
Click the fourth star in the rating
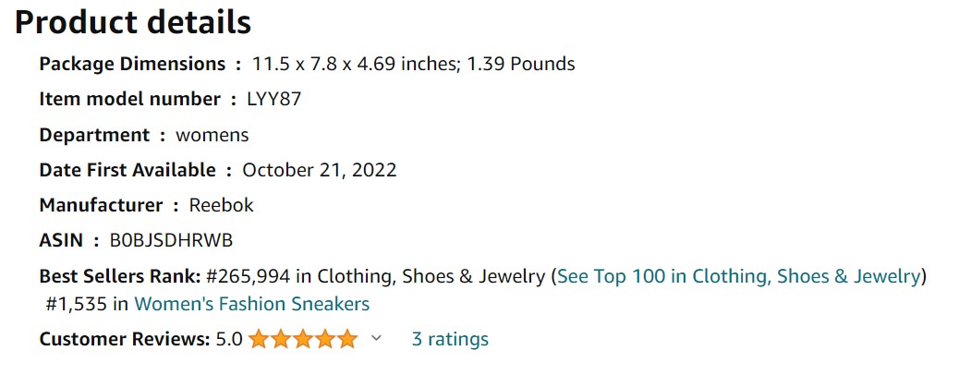click(324, 339)
